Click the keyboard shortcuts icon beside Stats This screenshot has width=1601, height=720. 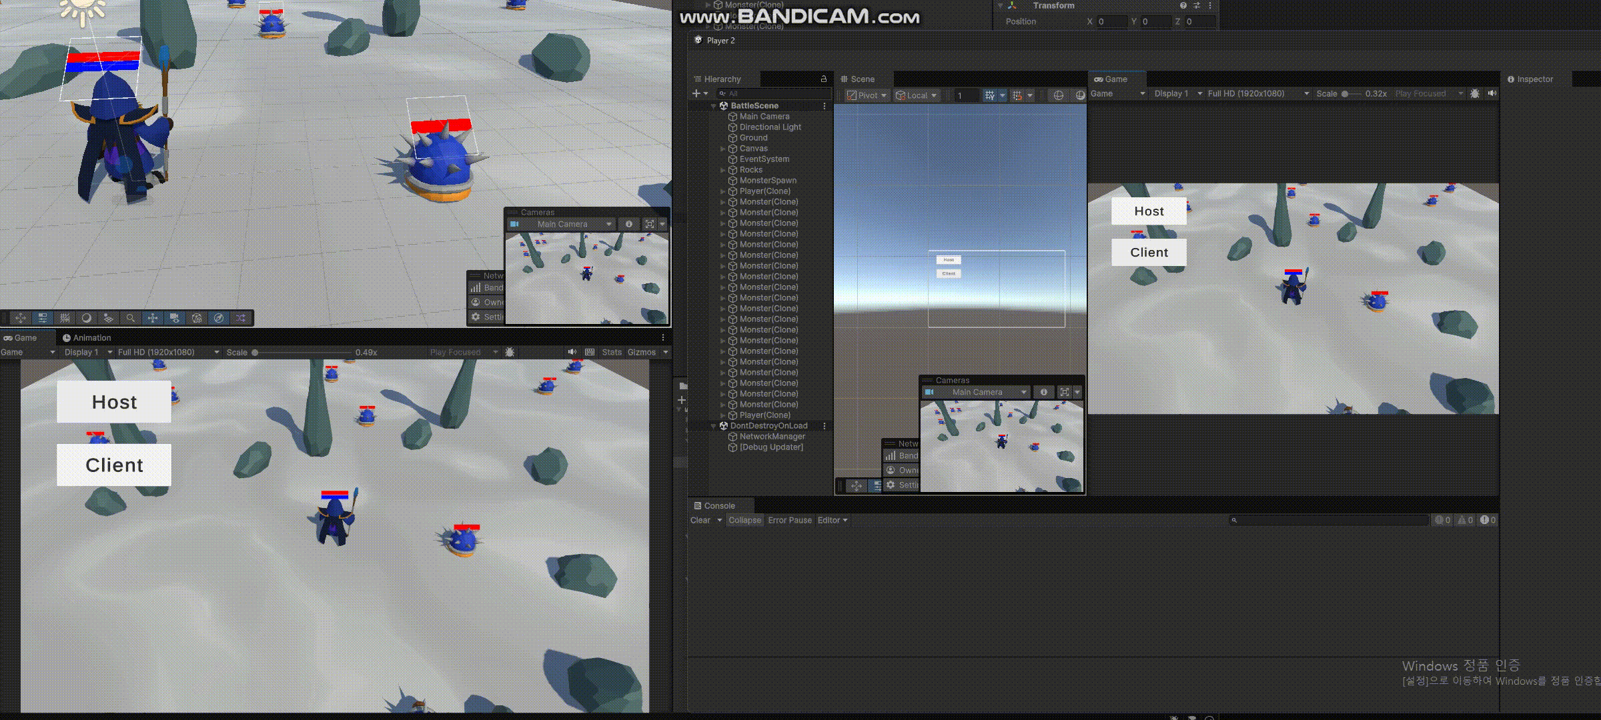point(590,352)
